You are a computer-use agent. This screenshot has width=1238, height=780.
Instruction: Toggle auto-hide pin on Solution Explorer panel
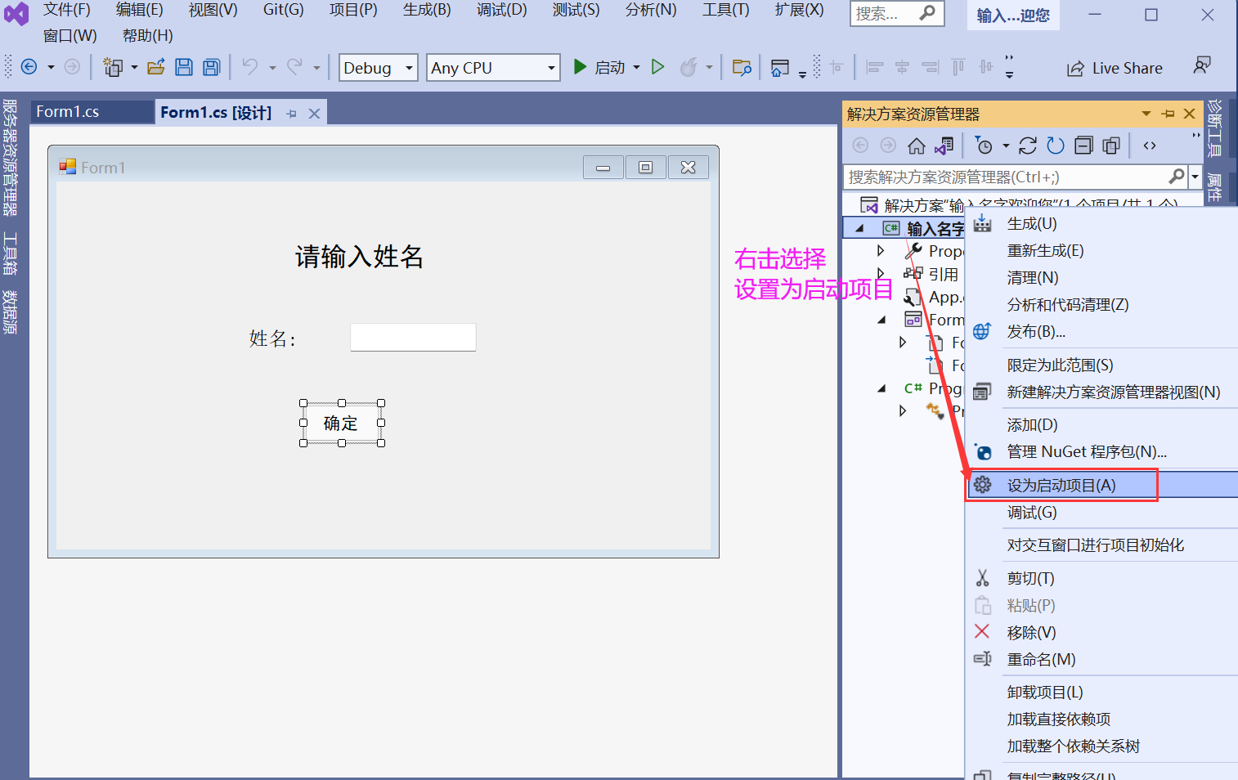tap(1168, 114)
